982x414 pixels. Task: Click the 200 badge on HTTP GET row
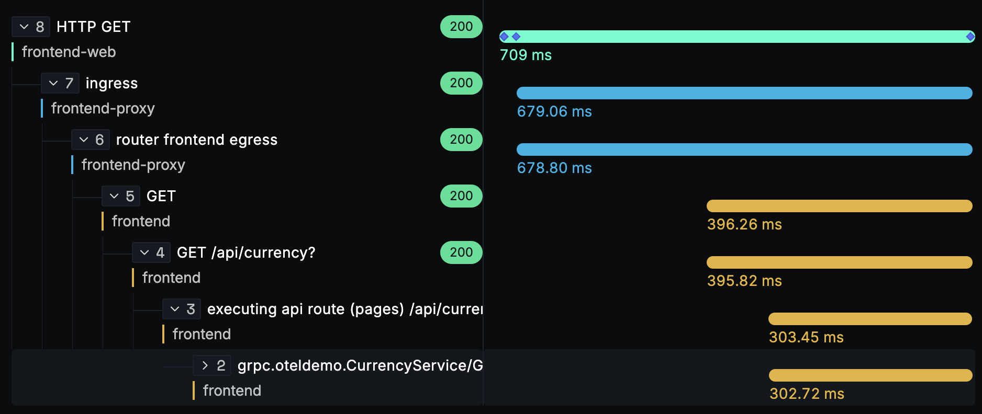[461, 27]
